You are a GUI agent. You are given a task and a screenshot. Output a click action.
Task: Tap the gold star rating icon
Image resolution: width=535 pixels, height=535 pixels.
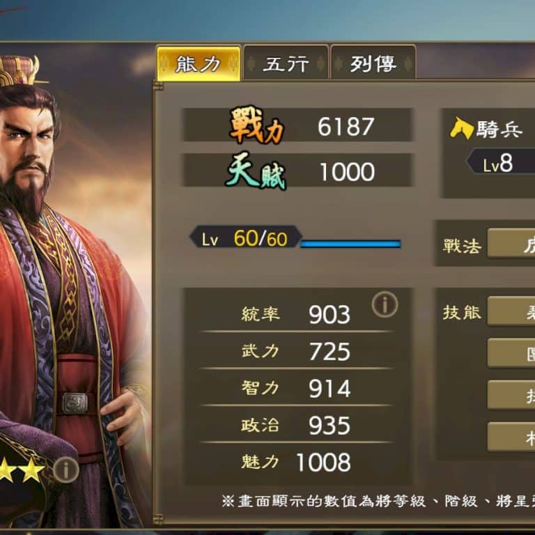(20, 470)
